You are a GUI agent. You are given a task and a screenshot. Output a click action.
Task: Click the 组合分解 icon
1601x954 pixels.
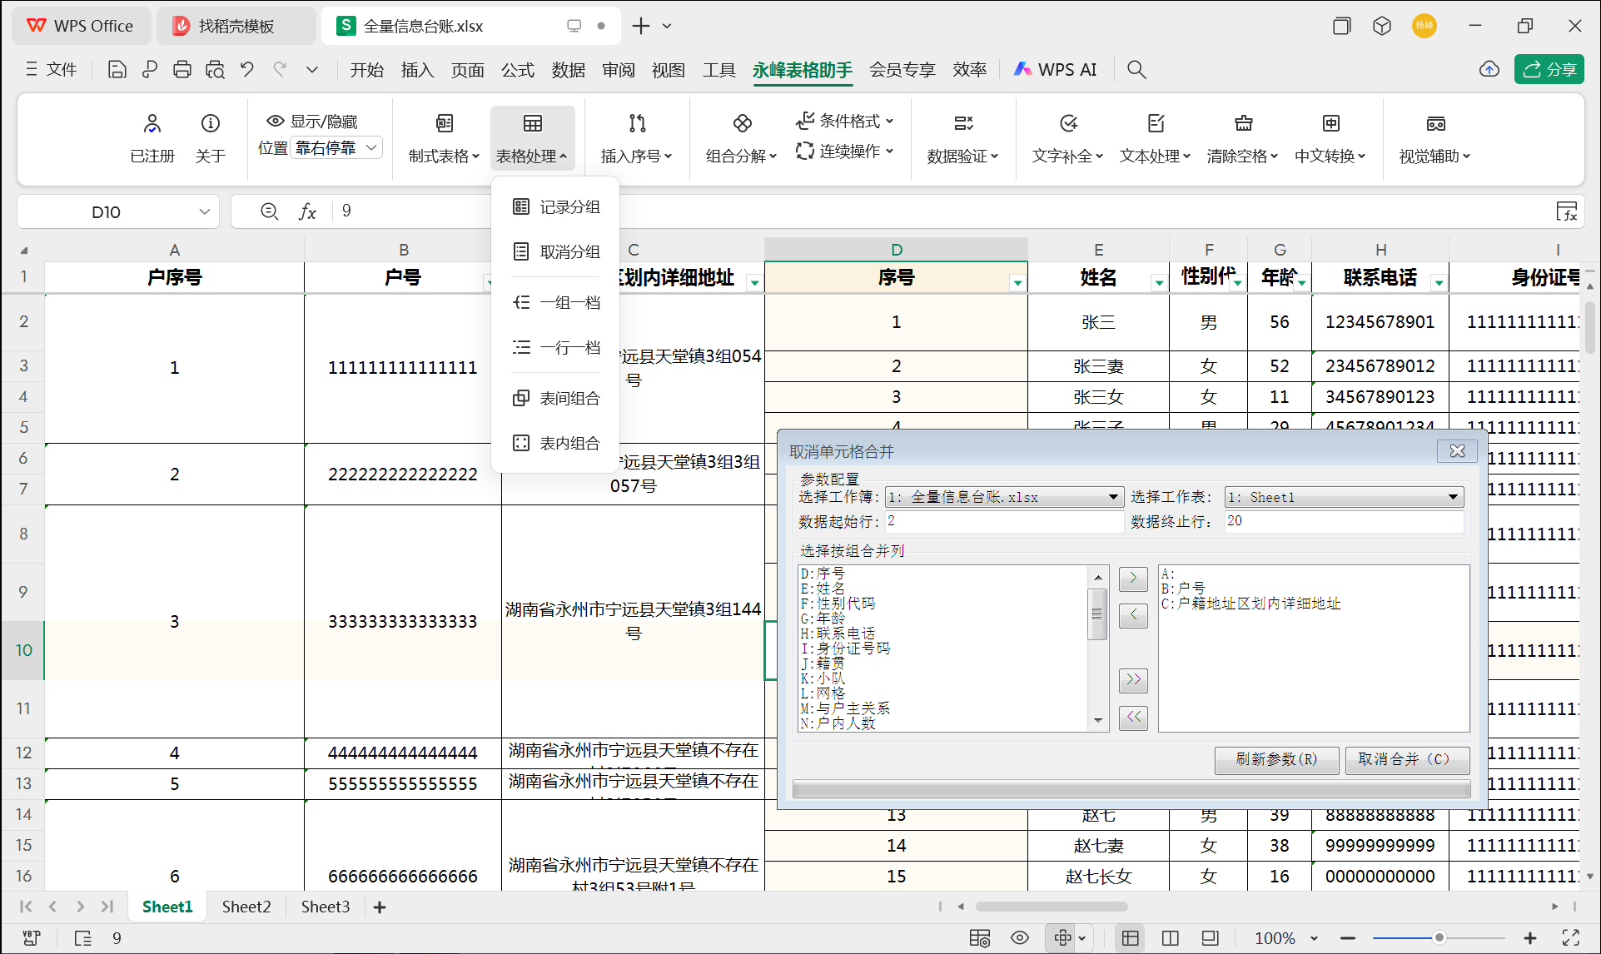pos(739,122)
